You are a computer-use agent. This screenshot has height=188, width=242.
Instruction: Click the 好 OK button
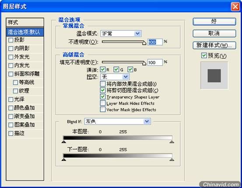214,21
